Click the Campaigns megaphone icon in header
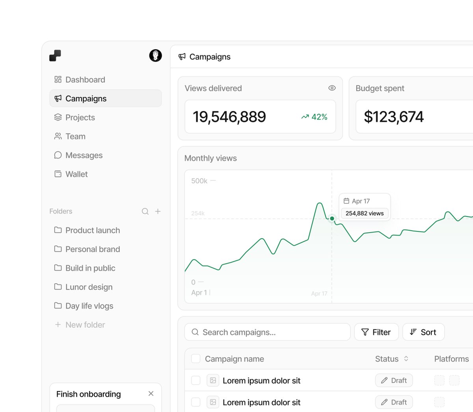This screenshot has height=412, width=473. (x=182, y=57)
